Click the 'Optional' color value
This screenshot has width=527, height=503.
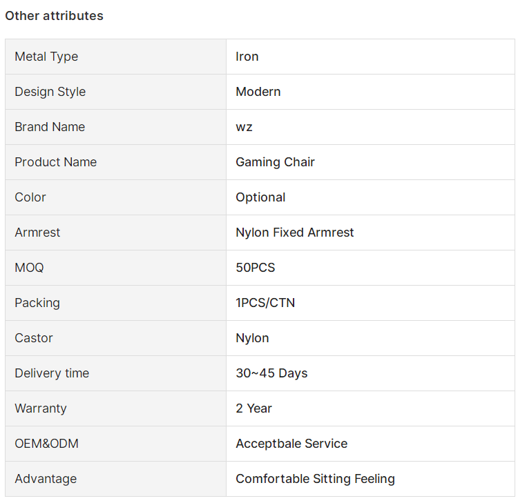(260, 197)
